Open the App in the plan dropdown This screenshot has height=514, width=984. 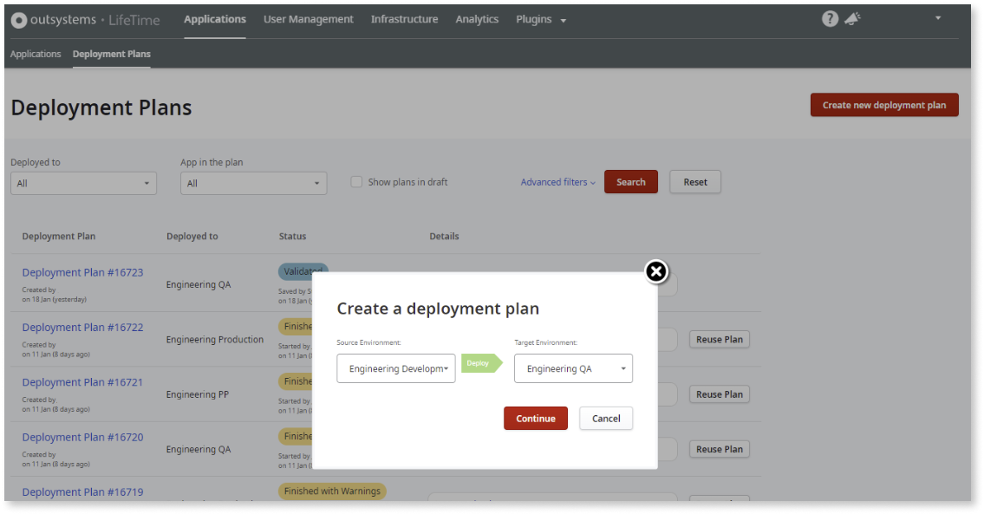[x=253, y=183]
